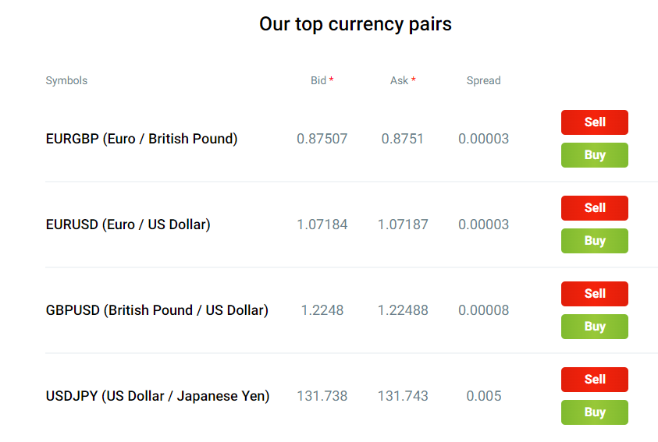Buy the USDJPY currency pair
The height and width of the screenshot is (442, 658).
(x=594, y=412)
